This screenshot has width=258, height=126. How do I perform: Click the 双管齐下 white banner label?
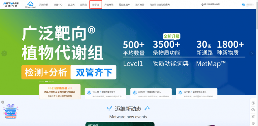coord(93,72)
